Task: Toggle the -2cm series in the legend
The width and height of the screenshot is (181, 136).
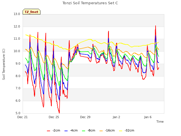Action: 53,130
